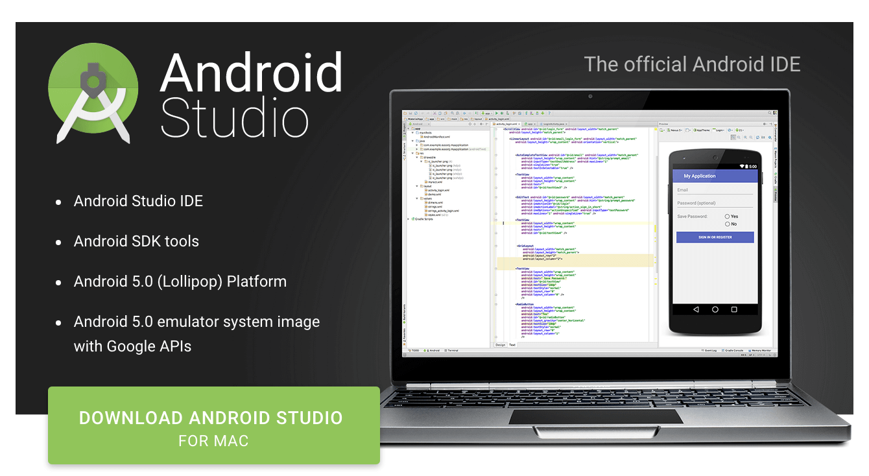Select AndroidManifest.xml in project tree

[x=435, y=137]
